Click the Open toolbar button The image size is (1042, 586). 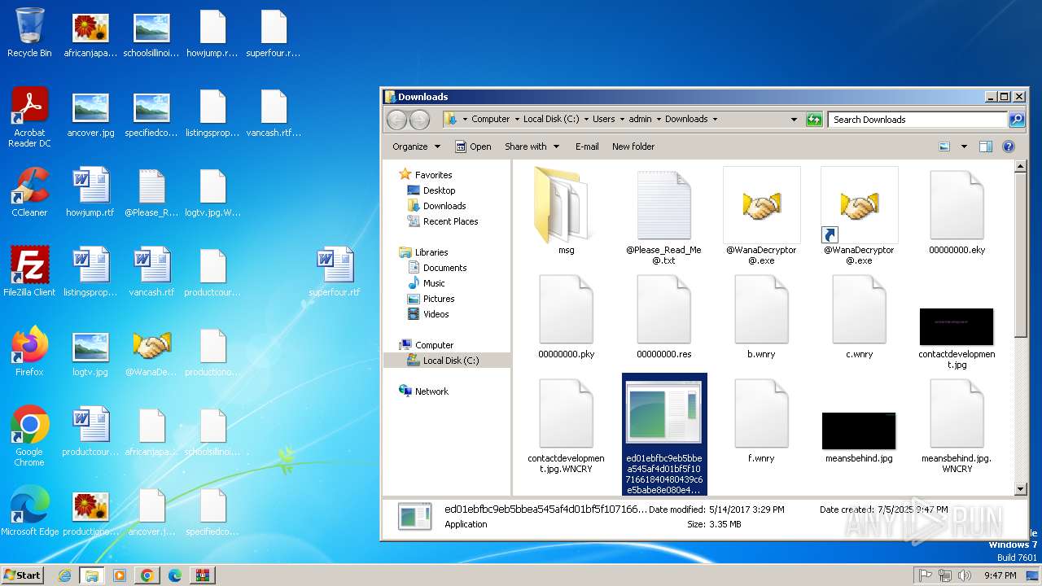pyautogui.click(x=473, y=146)
